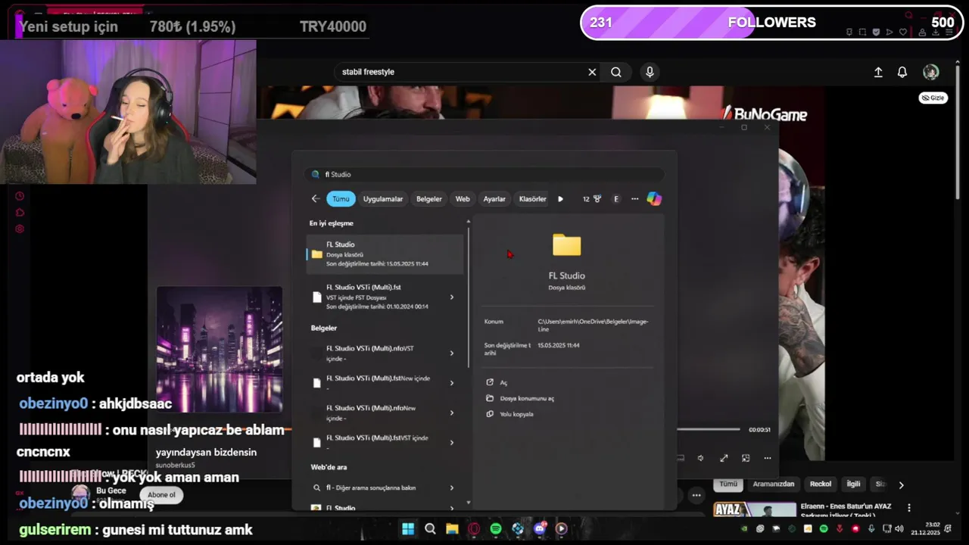Image resolution: width=969 pixels, height=545 pixels.
Task: Click Dosya konumunu aç action
Action: click(520, 398)
